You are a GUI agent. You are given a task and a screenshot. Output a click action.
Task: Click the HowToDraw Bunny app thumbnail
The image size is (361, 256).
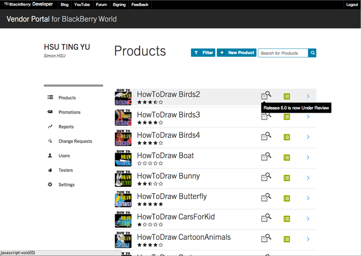pos(123,178)
